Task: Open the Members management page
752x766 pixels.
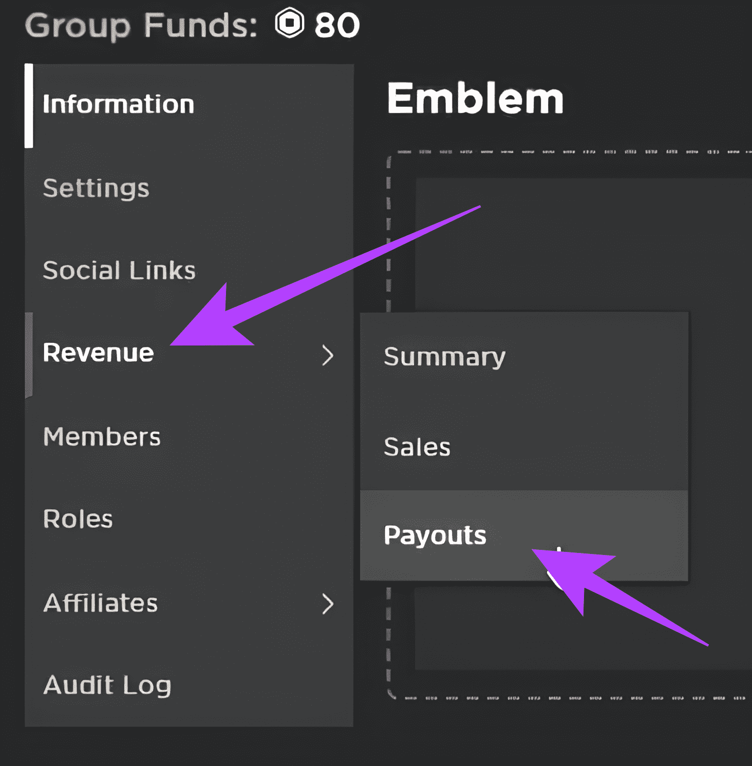Action: 102,437
